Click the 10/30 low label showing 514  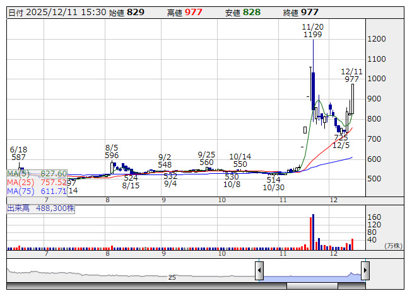coord(273,184)
